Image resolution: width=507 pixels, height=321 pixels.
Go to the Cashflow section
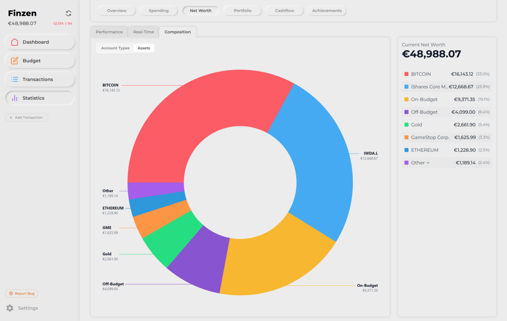284,11
